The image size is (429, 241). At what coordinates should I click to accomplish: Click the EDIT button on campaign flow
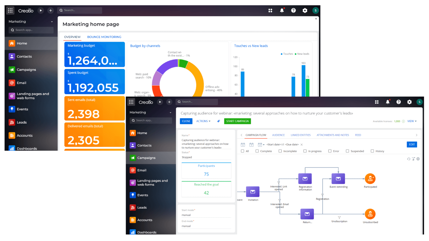412,144
